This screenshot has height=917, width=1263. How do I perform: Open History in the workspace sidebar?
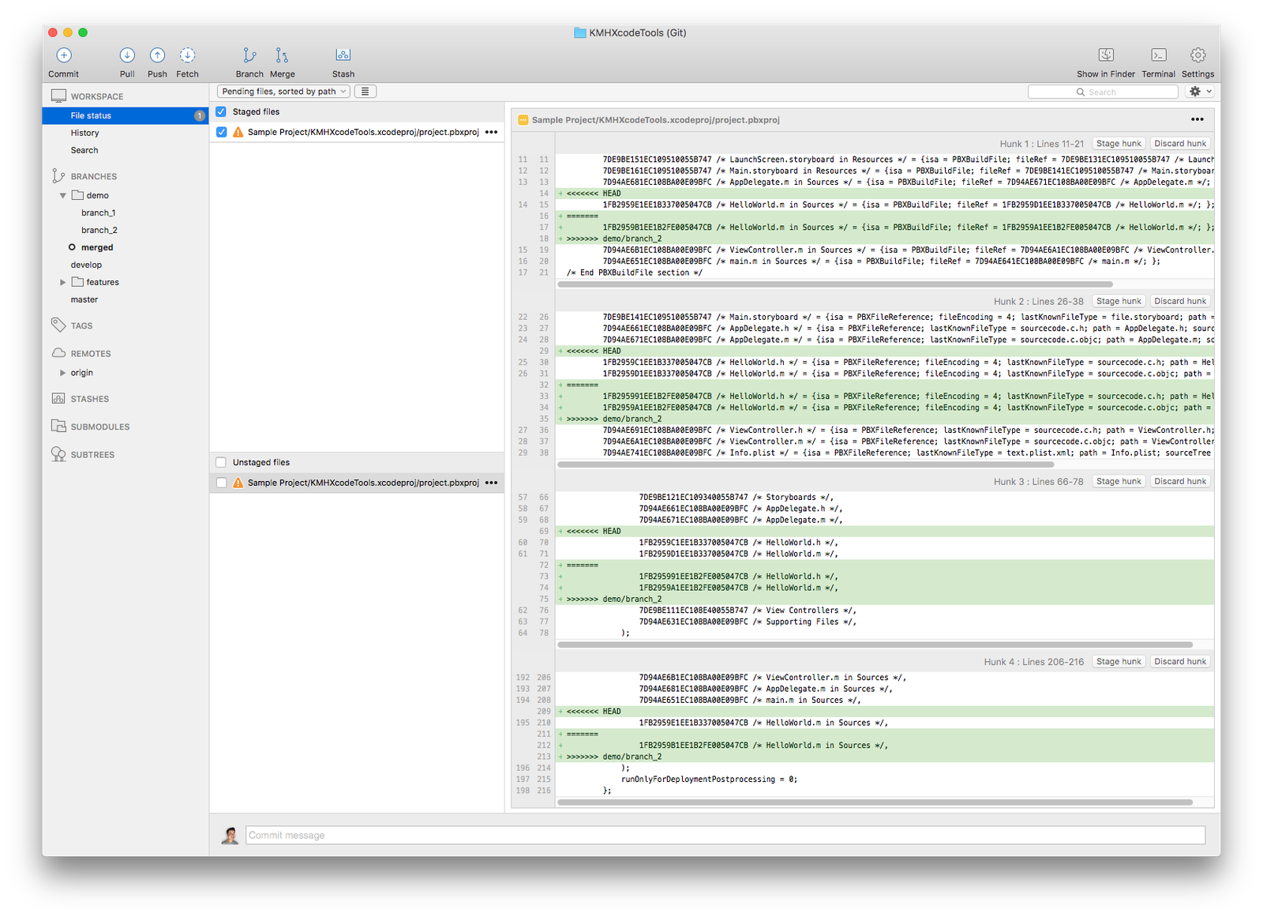(84, 133)
